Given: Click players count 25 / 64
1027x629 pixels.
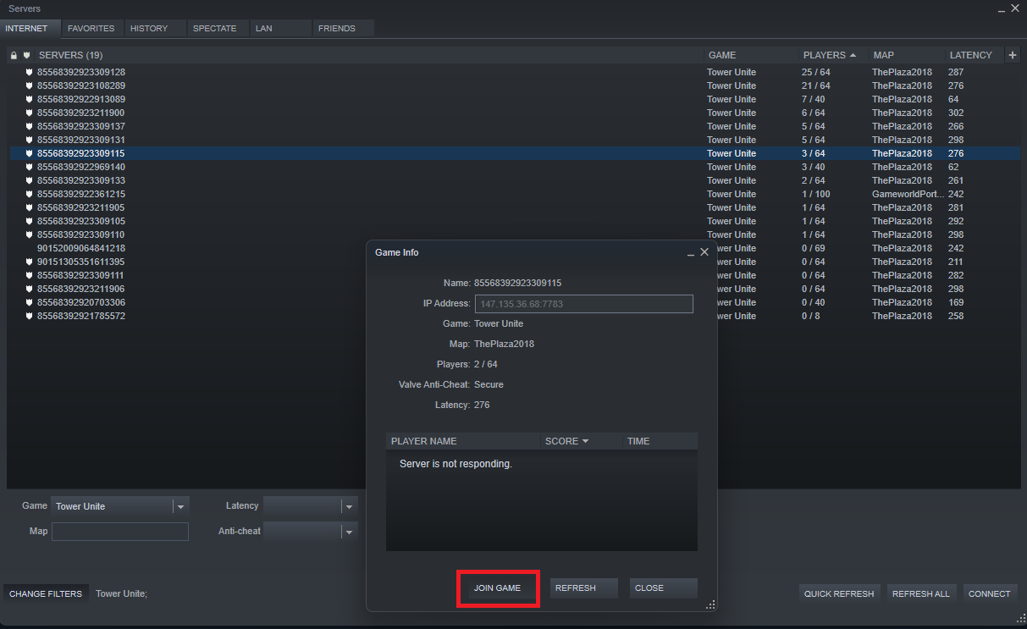Looking at the screenshot, I should tap(816, 72).
